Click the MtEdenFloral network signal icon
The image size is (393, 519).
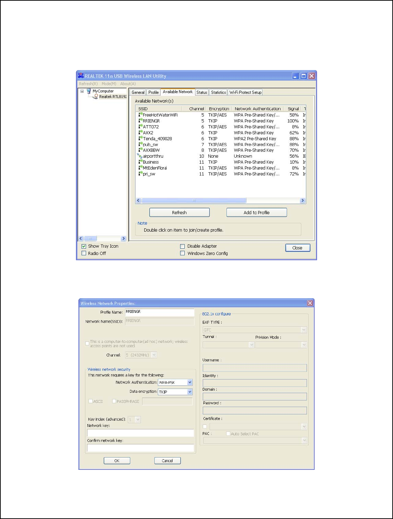140,168
